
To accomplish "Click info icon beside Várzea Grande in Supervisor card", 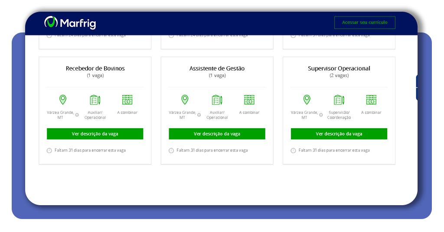I will [x=321, y=115].
